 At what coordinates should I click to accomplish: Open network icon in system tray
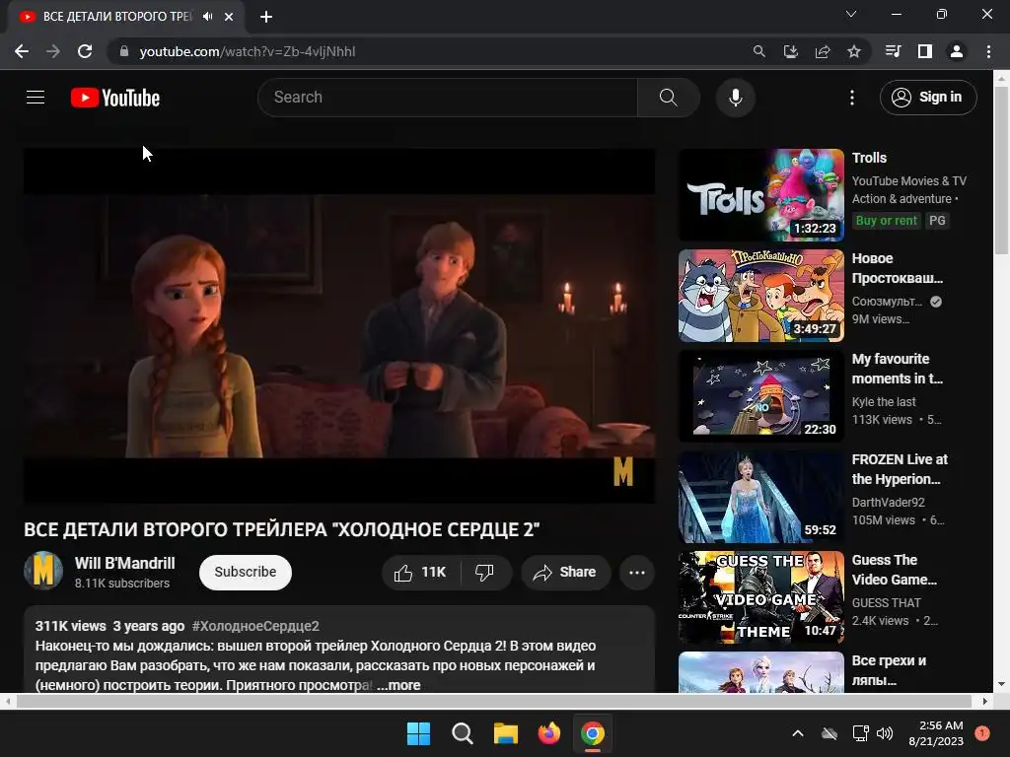coord(860,733)
